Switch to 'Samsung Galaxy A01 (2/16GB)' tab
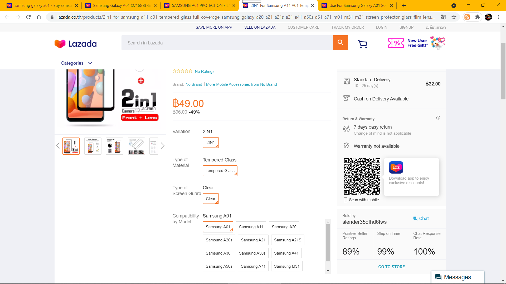The width and height of the screenshot is (506, 284). coord(121,6)
